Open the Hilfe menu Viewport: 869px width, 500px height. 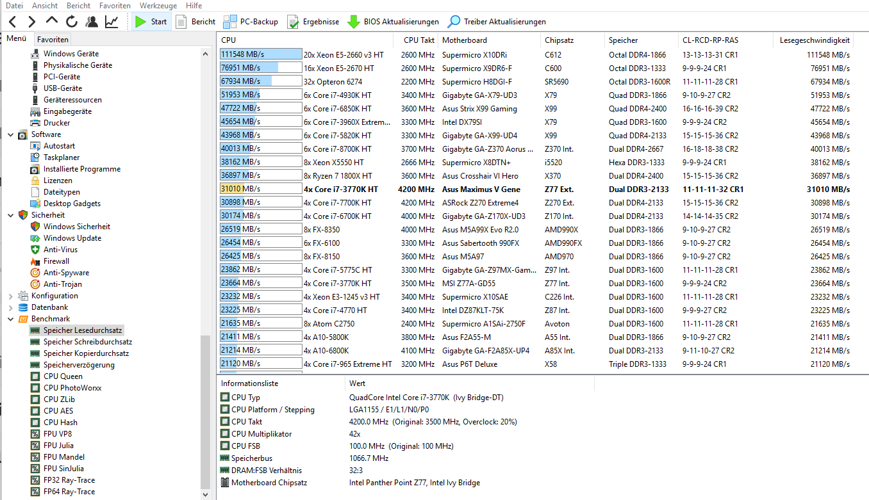pyautogui.click(x=194, y=5)
